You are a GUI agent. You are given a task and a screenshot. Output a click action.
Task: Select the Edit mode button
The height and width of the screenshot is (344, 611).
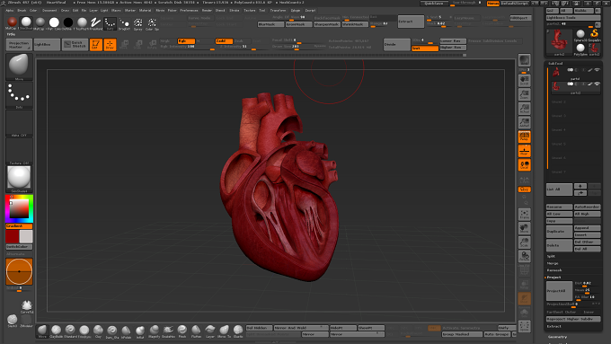[x=96, y=44]
